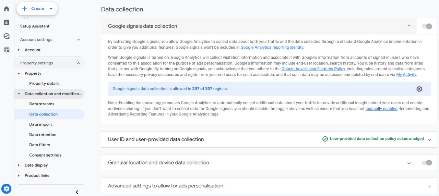
Task: Open the Reports bar chart icon
Action: click(x=7, y=22)
